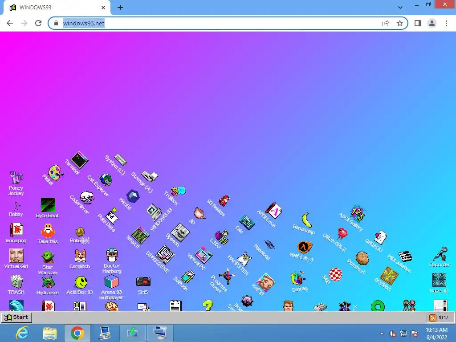Select the WINDOWS93 browser tab
This screenshot has width=456, height=342.
[57, 8]
